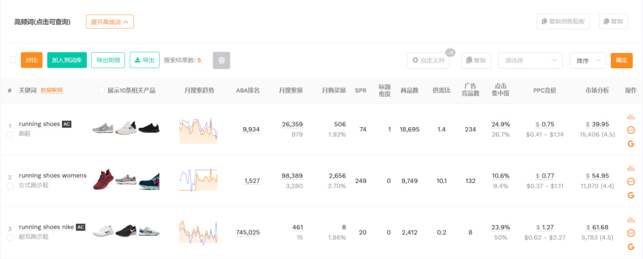The image size is (643, 259).
Task: Expand 展开高频词 section
Action: pyautogui.click(x=110, y=22)
